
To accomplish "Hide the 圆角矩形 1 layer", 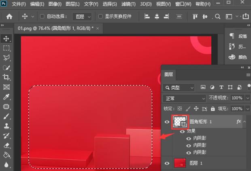I will tap(167, 121).
